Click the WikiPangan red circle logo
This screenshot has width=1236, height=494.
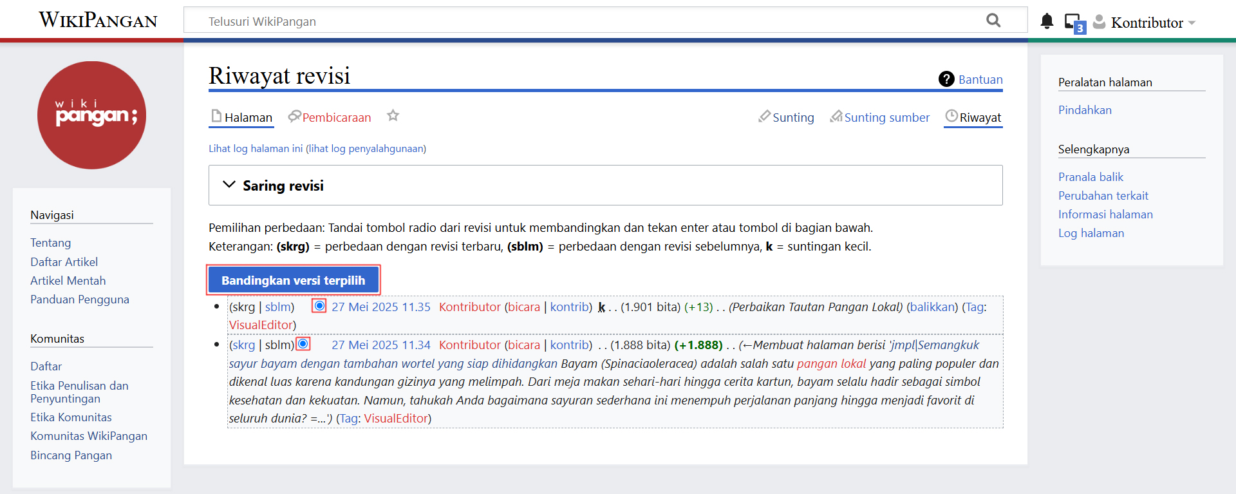pos(92,115)
